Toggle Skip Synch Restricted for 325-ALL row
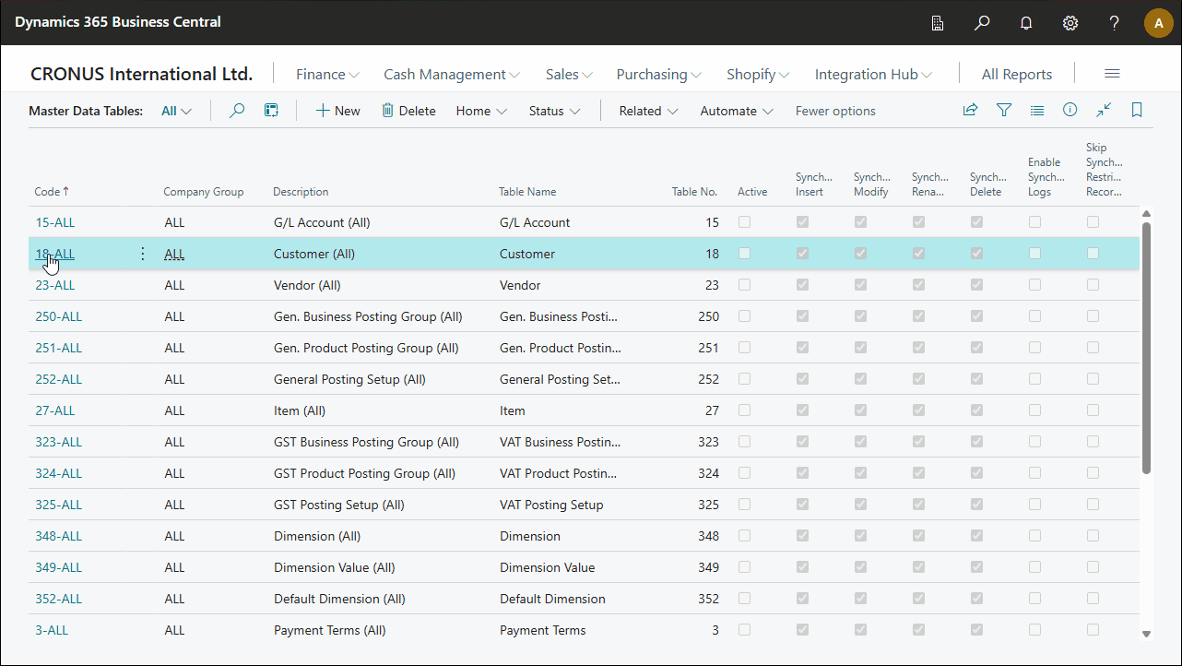Image resolution: width=1182 pixels, height=666 pixels. (x=1093, y=505)
